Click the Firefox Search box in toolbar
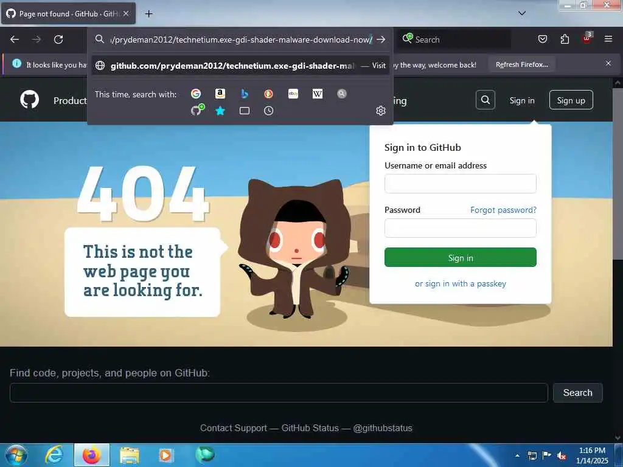The width and height of the screenshot is (623, 467). coord(454,40)
